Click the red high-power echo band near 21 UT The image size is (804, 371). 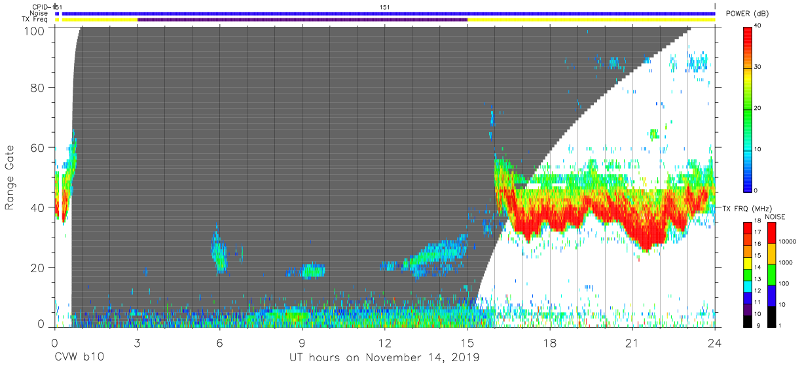tap(648, 232)
